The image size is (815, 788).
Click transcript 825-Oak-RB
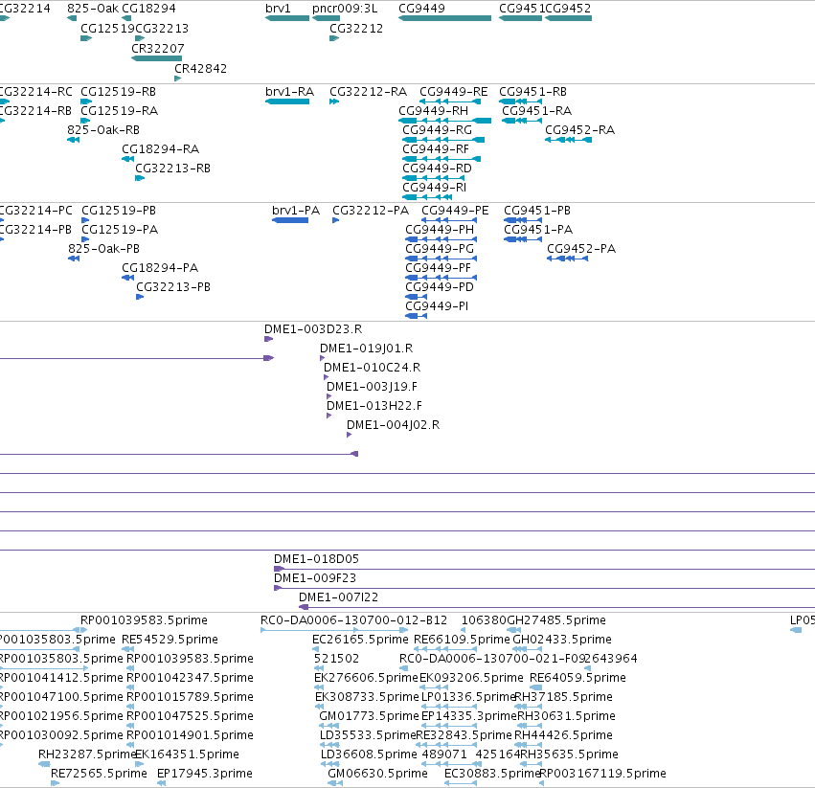pyautogui.click(x=74, y=140)
